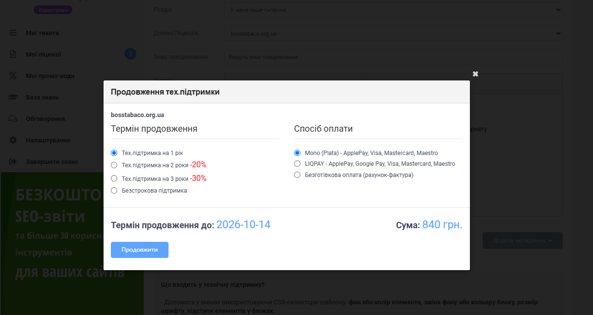593x315 pixels.
Task: Click the chat bubbles icon for Обговорення
Action: pyautogui.click(x=13, y=119)
